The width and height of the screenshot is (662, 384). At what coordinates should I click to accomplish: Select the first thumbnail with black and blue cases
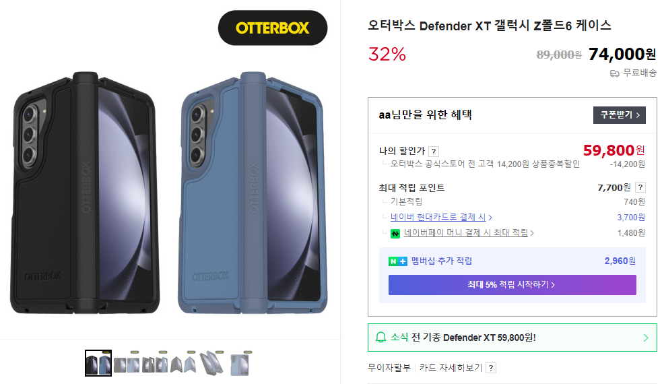98,363
